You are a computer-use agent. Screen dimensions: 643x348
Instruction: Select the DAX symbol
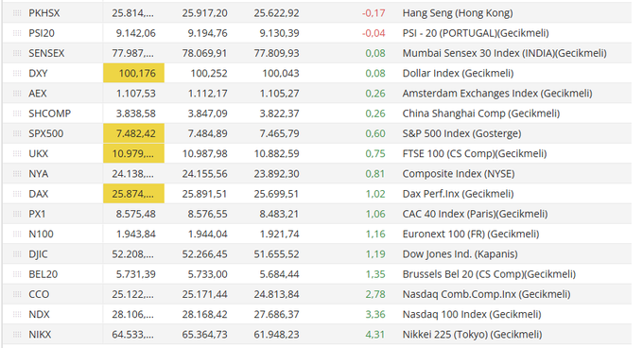(38, 194)
